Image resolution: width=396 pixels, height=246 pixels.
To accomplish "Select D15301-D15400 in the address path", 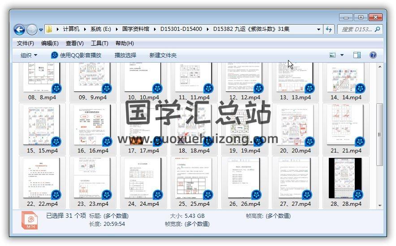I will pyautogui.click(x=181, y=29).
